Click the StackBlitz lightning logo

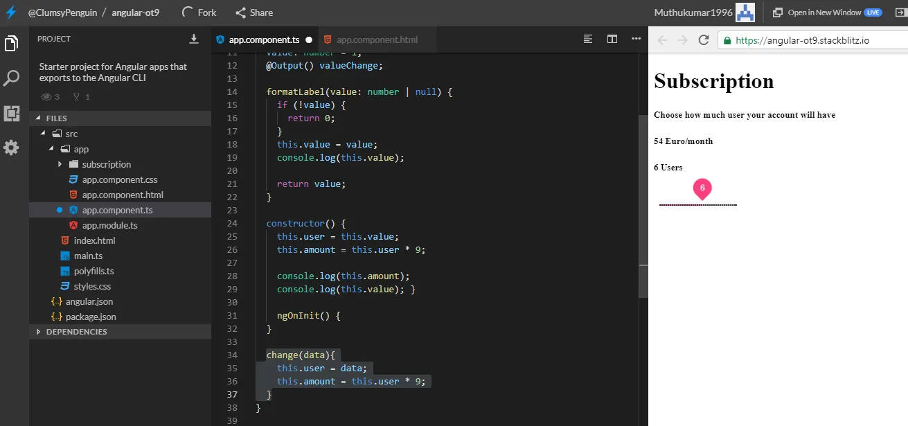tap(11, 12)
